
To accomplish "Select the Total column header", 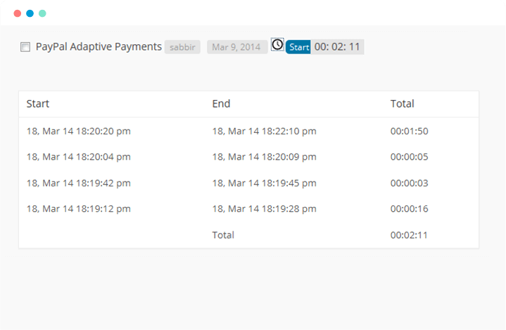I will click(402, 104).
